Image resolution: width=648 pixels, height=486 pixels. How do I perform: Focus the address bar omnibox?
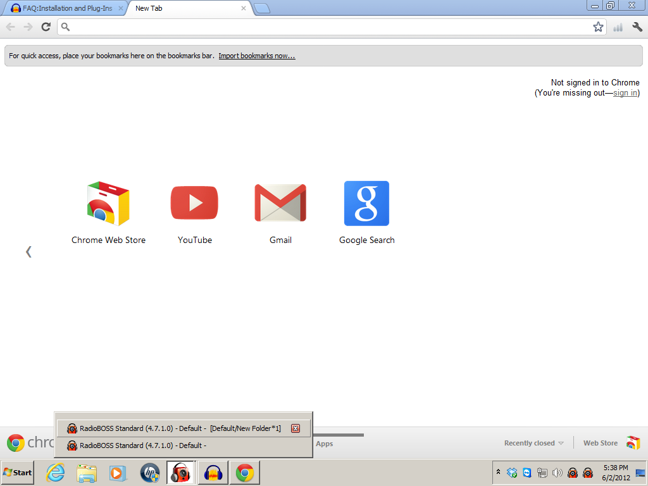pos(330,27)
